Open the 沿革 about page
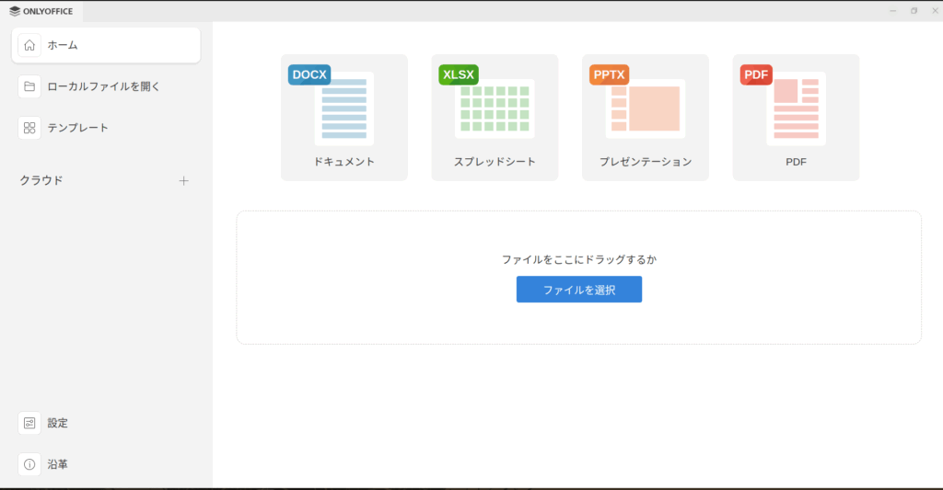943x490 pixels. [x=106, y=464]
